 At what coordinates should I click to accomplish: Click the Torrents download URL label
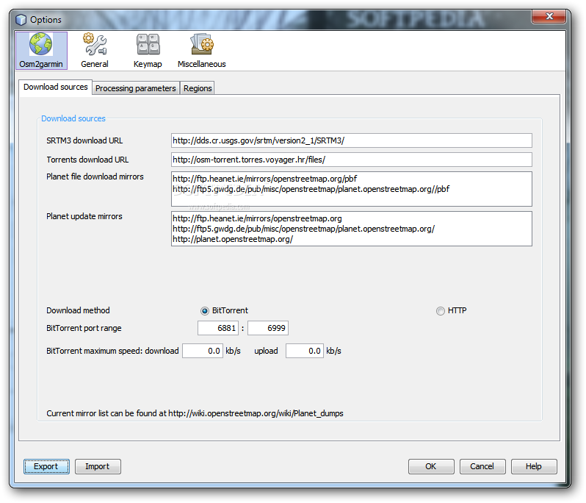click(87, 160)
